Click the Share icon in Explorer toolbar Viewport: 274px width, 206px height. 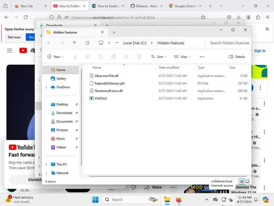coord(127,57)
